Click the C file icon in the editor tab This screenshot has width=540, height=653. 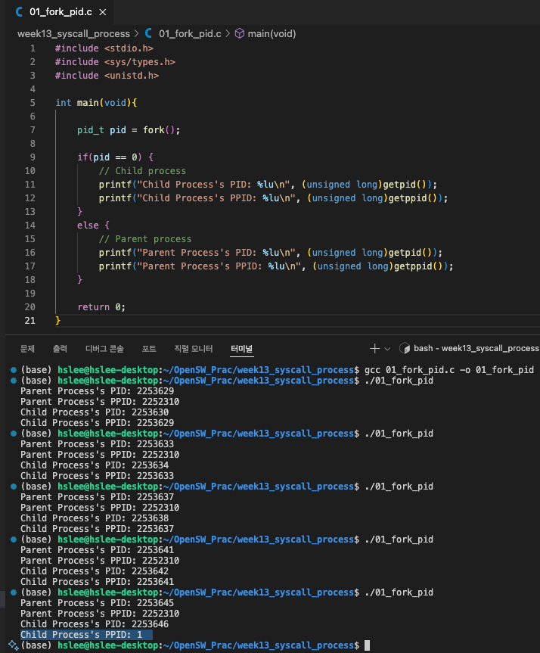(x=19, y=12)
